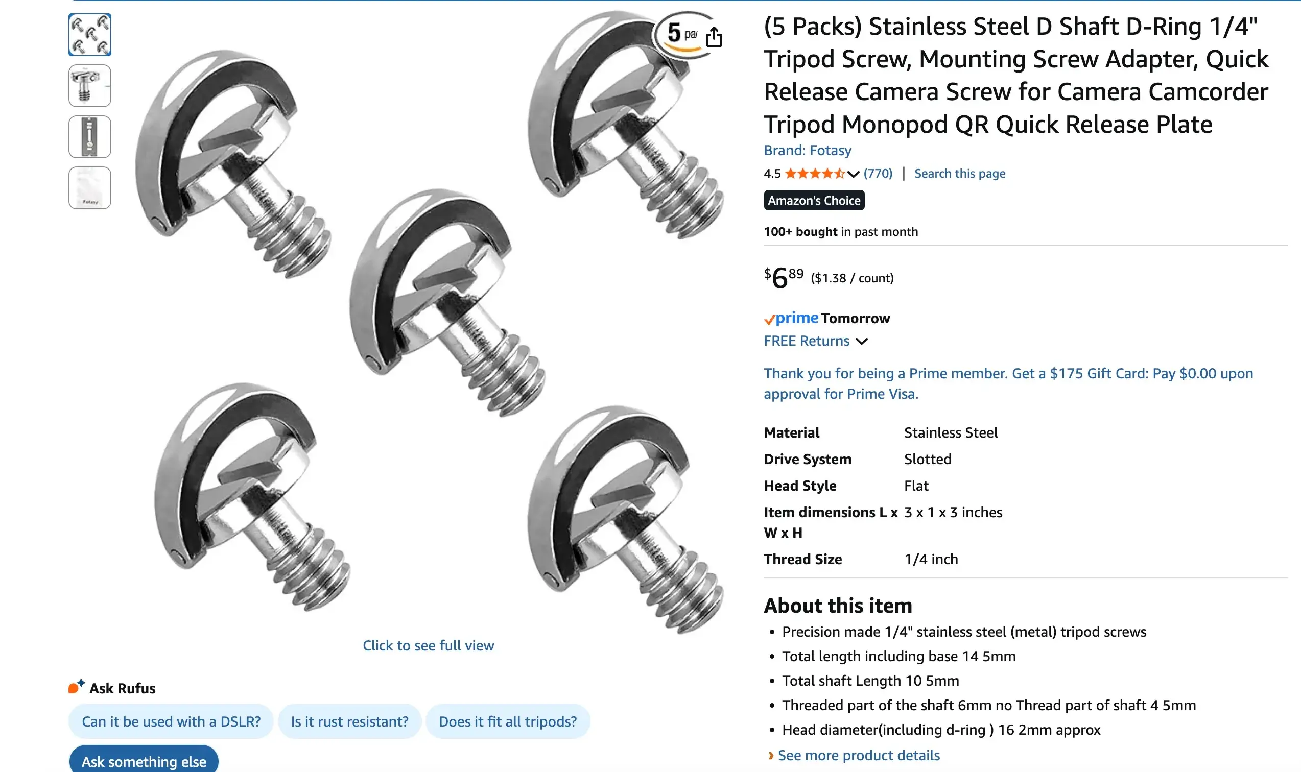Click 'Click to see full view'

pos(428,645)
